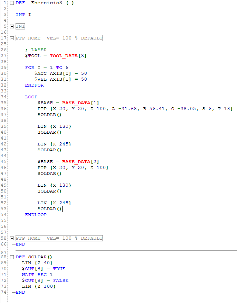
Task: Click TOOL_DATA[3] on line 27
Action: click(68, 56)
